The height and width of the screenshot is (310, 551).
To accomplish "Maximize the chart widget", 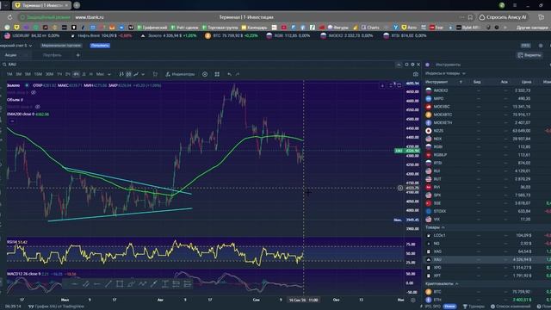I will 406,65.
